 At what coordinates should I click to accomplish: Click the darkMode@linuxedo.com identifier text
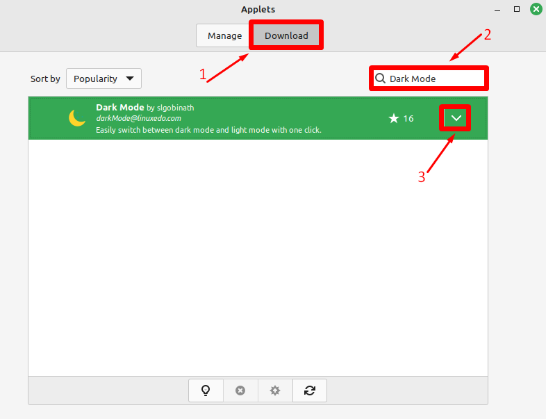(x=138, y=119)
